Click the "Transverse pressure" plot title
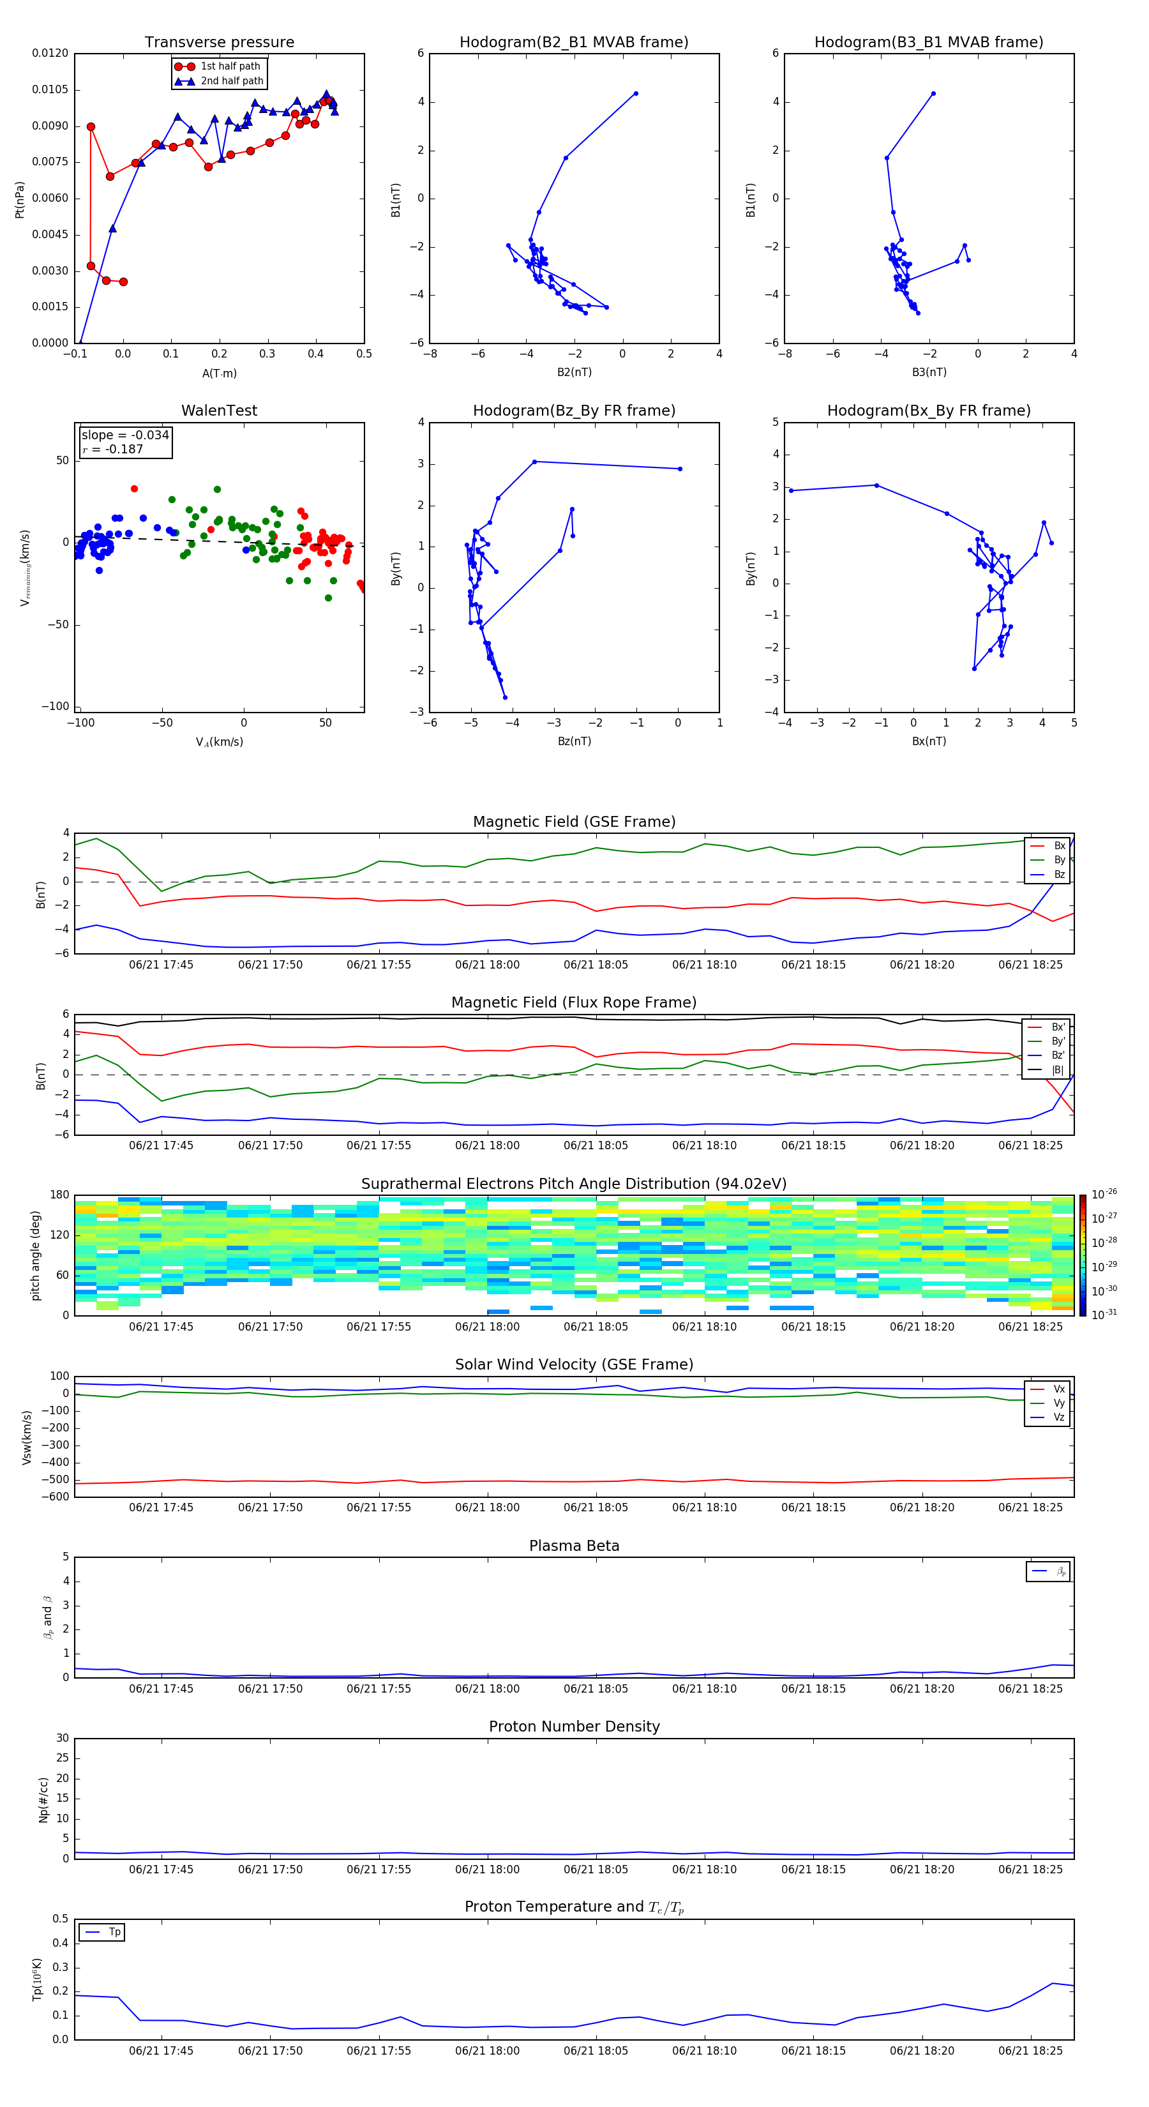Screen dimensions: 1149x2107 tap(219, 42)
